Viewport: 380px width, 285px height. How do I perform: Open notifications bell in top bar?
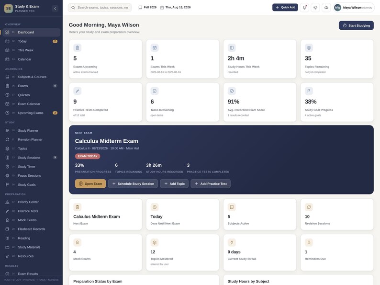pyautogui.click(x=304, y=8)
